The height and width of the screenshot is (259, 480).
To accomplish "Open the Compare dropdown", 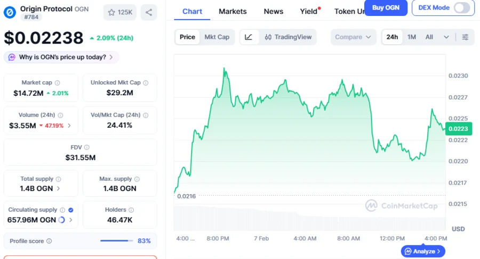I will tap(354, 37).
